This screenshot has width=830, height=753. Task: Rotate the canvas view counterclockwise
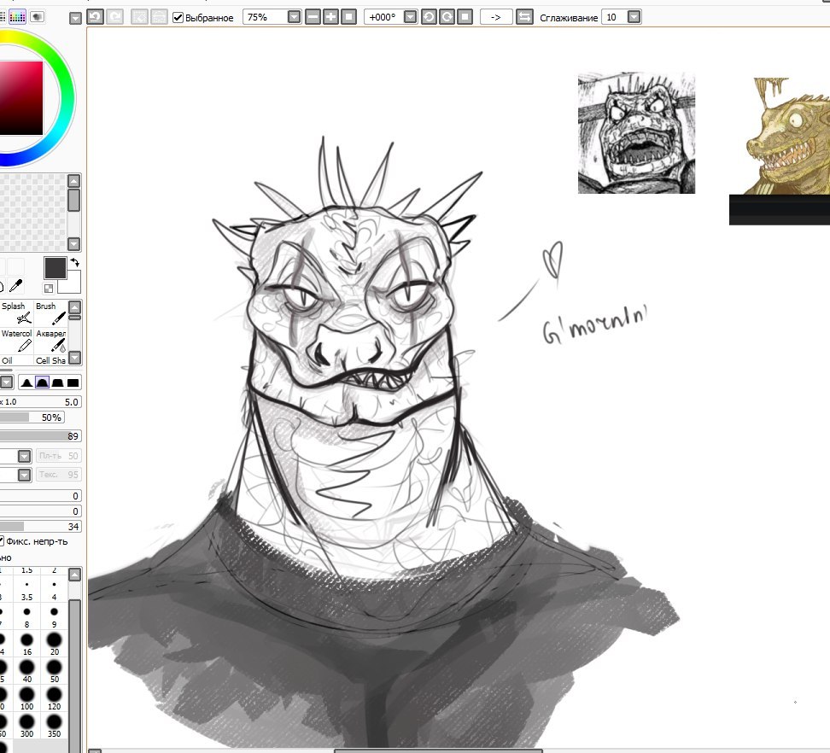coord(428,17)
